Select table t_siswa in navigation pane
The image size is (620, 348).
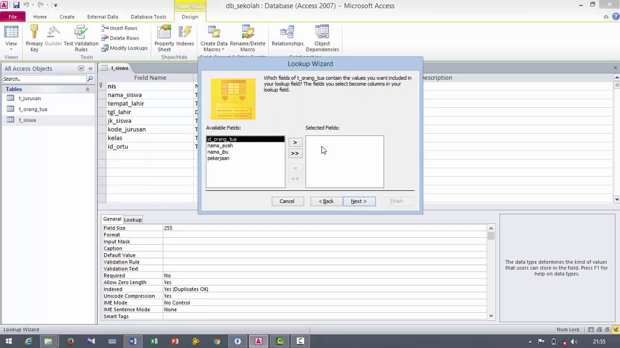27,120
